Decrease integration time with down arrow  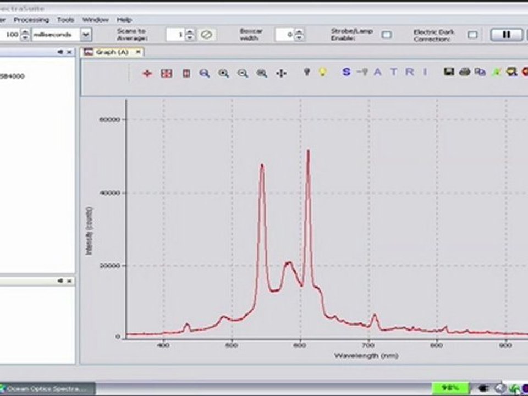coord(25,38)
